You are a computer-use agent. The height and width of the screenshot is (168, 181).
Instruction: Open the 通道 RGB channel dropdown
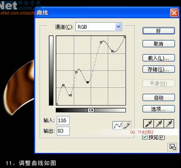[x=99, y=27]
